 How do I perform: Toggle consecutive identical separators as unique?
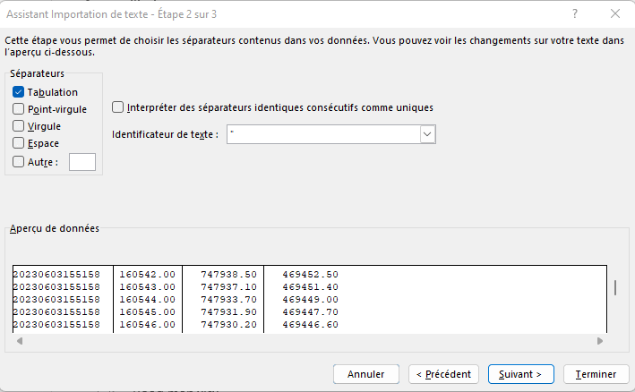click(x=118, y=107)
